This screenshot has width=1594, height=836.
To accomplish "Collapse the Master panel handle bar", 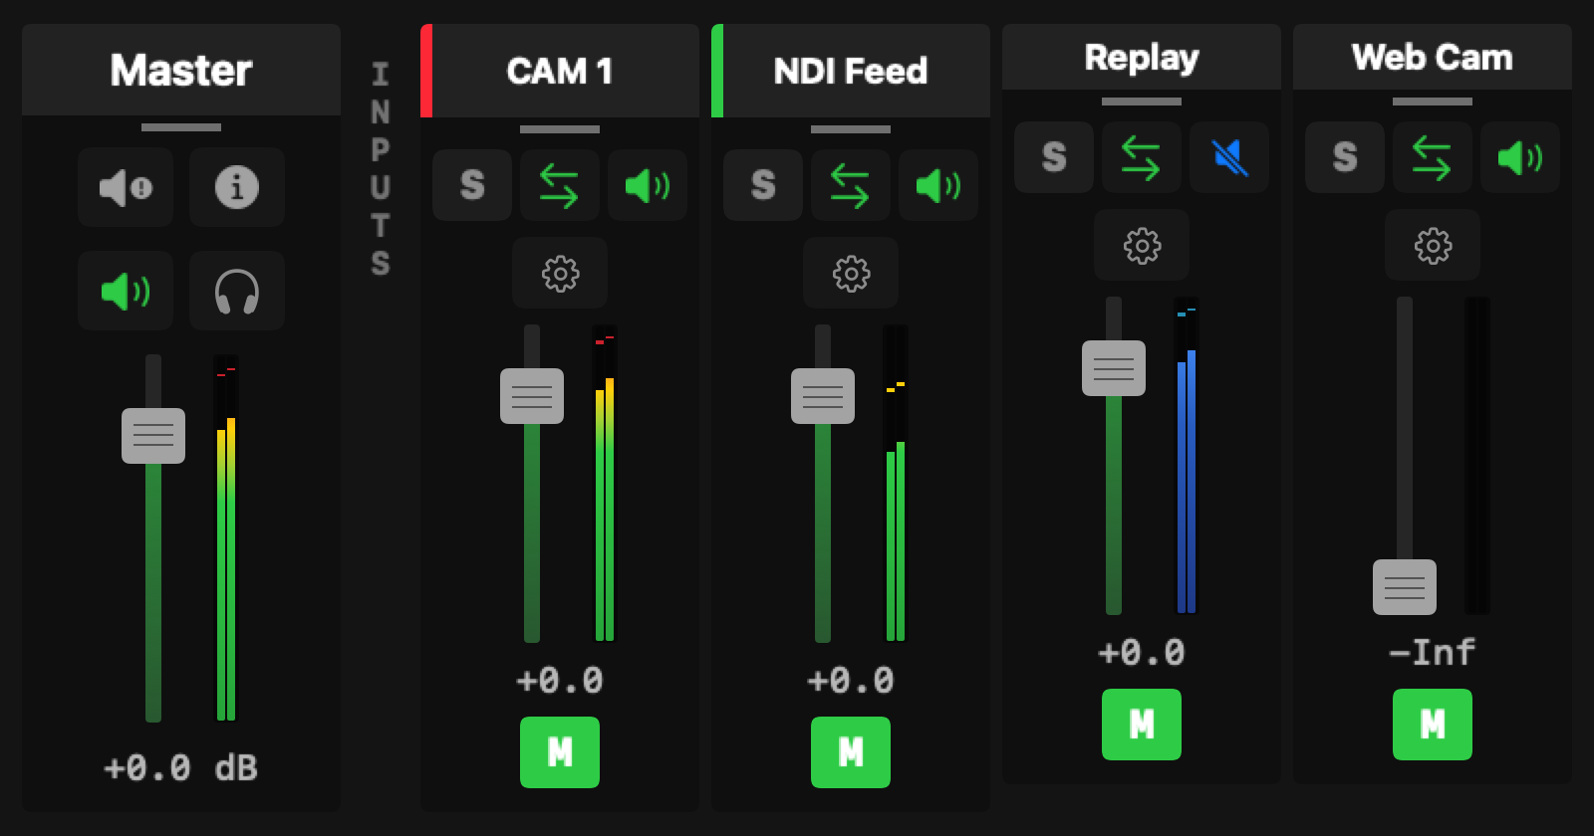I will coord(181,127).
